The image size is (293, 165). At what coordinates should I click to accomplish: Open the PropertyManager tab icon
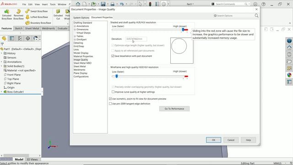12,38
